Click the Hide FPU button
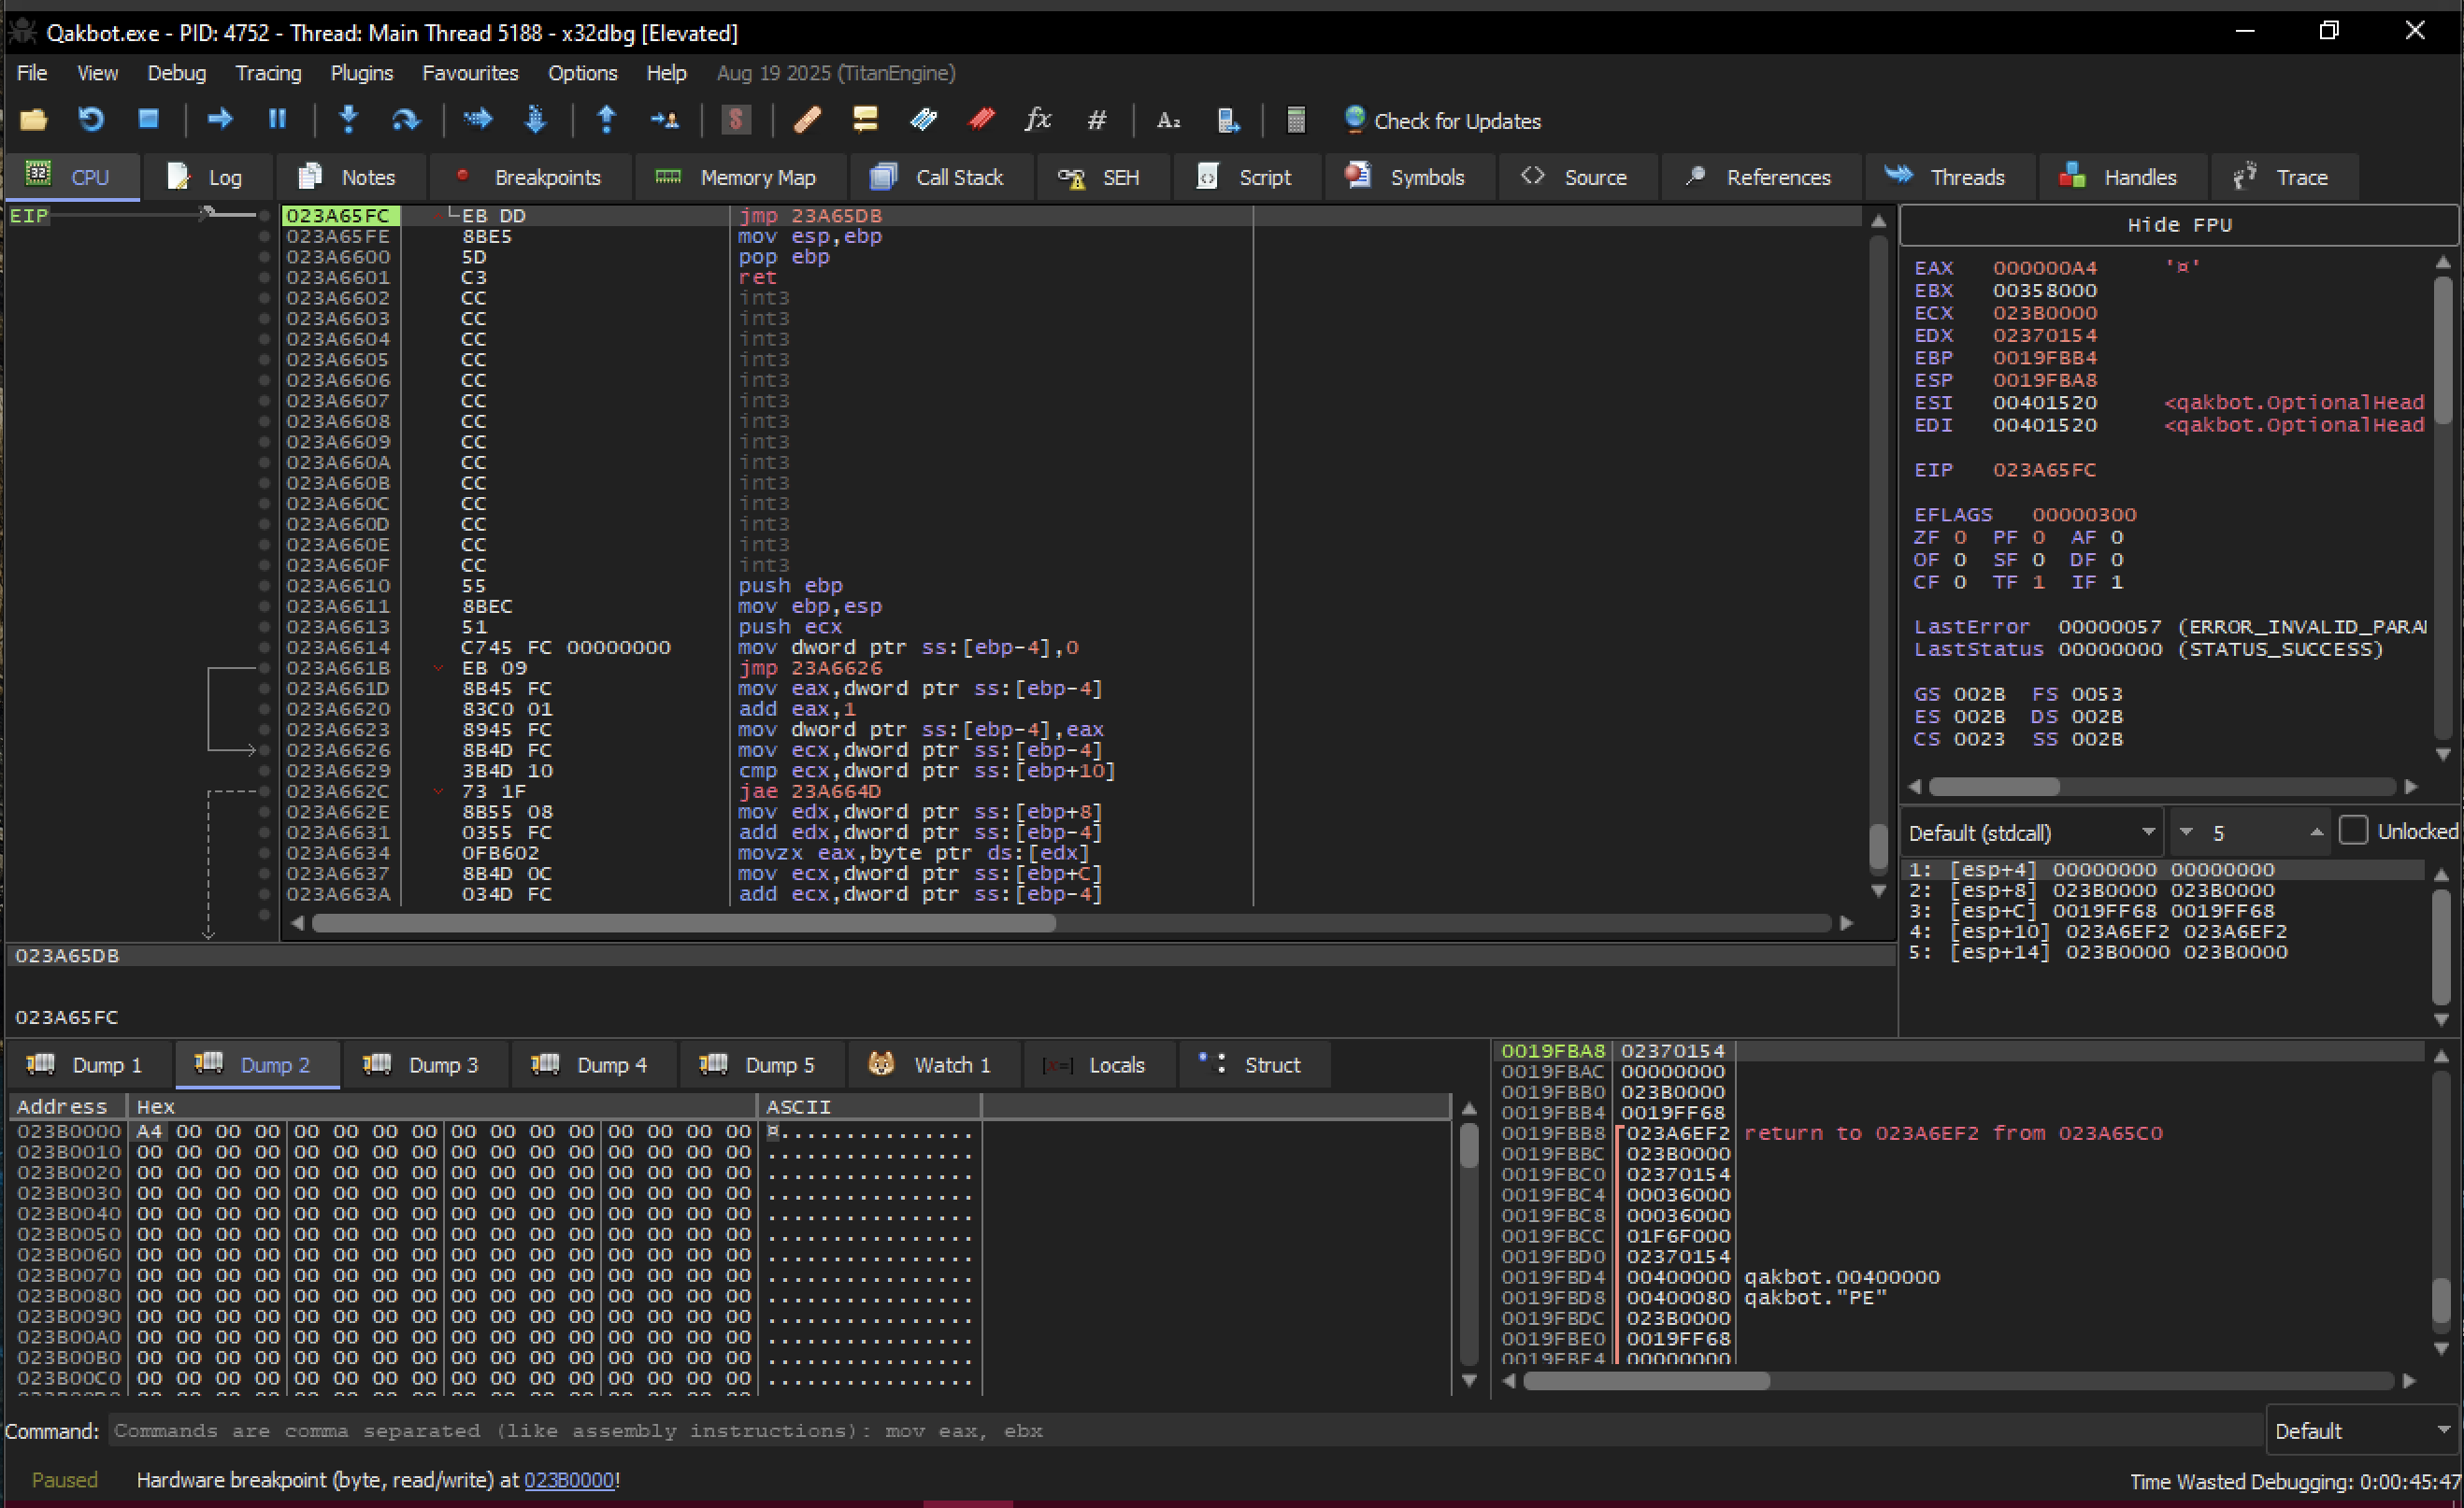The height and width of the screenshot is (1508, 2464). tap(2179, 225)
